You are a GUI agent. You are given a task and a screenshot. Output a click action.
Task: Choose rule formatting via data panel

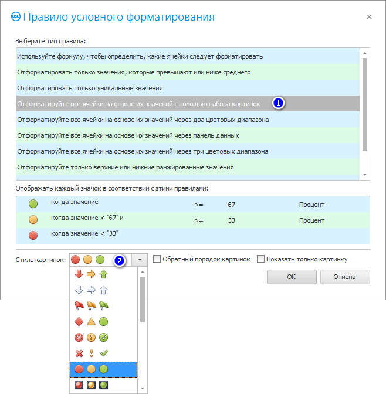pos(128,135)
